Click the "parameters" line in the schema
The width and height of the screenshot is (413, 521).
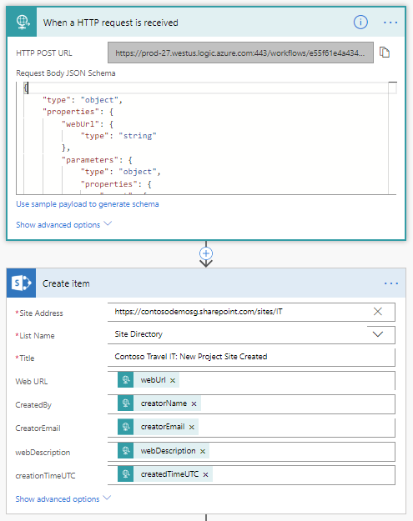click(x=97, y=160)
